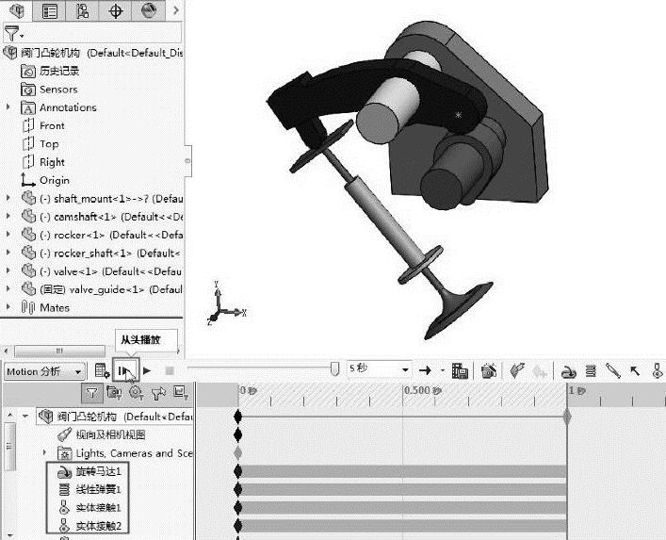Select 旋转马达1 in the motion tree
The width and height of the screenshot is (666, 540).
click(x=98, y=471)
